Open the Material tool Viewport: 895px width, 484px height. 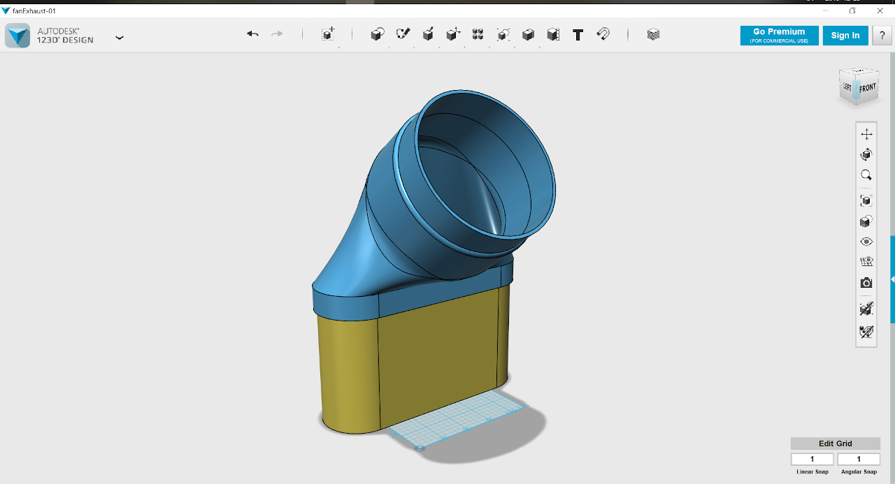[653, 34]
